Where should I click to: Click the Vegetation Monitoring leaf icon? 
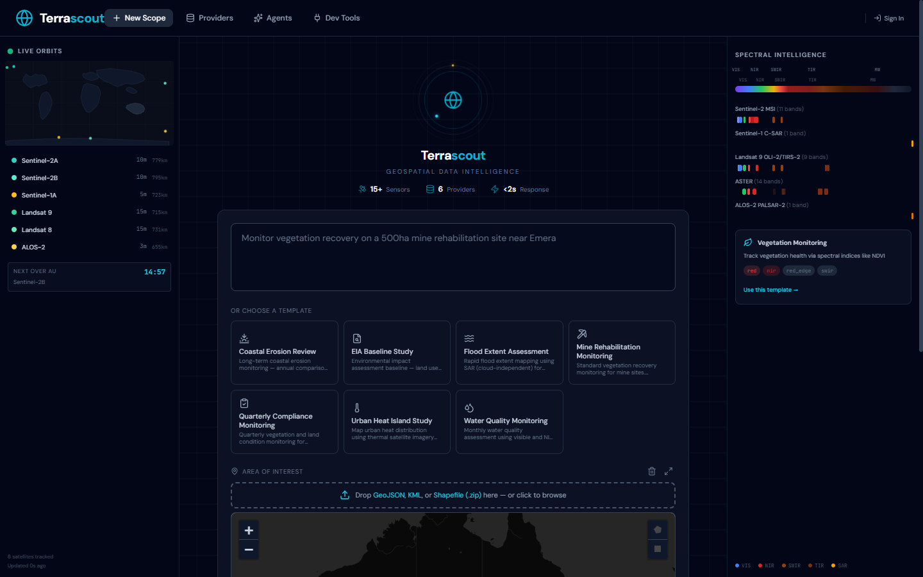(748, 242)
